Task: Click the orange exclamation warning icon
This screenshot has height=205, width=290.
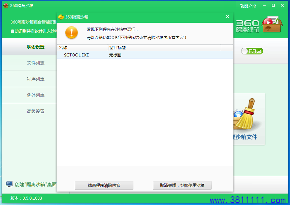Action: point(72,33)
